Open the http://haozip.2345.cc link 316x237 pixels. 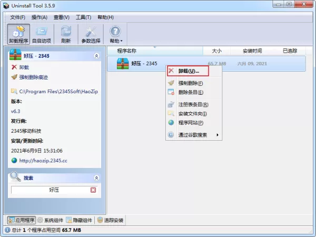pyautogui.click(x=43, y=161)
